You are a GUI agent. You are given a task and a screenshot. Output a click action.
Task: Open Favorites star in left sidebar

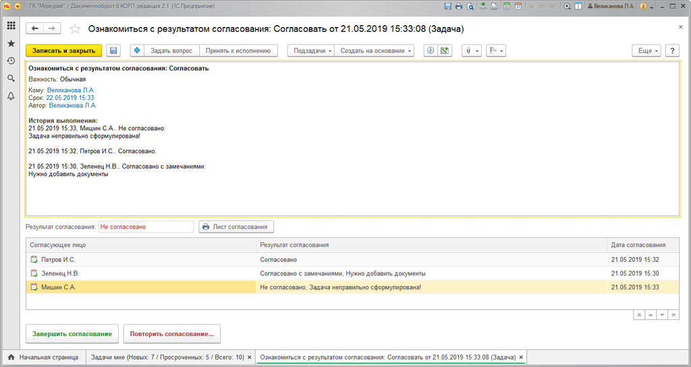pyautogui.click(x=11, y=43)
